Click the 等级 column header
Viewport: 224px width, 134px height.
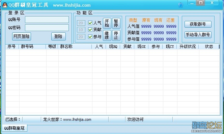point(52,47)
